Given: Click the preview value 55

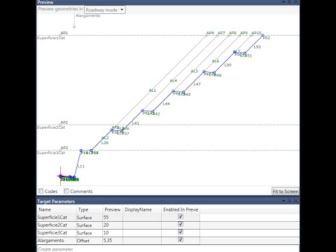Looking at the screenshot, I should [113, 217].
